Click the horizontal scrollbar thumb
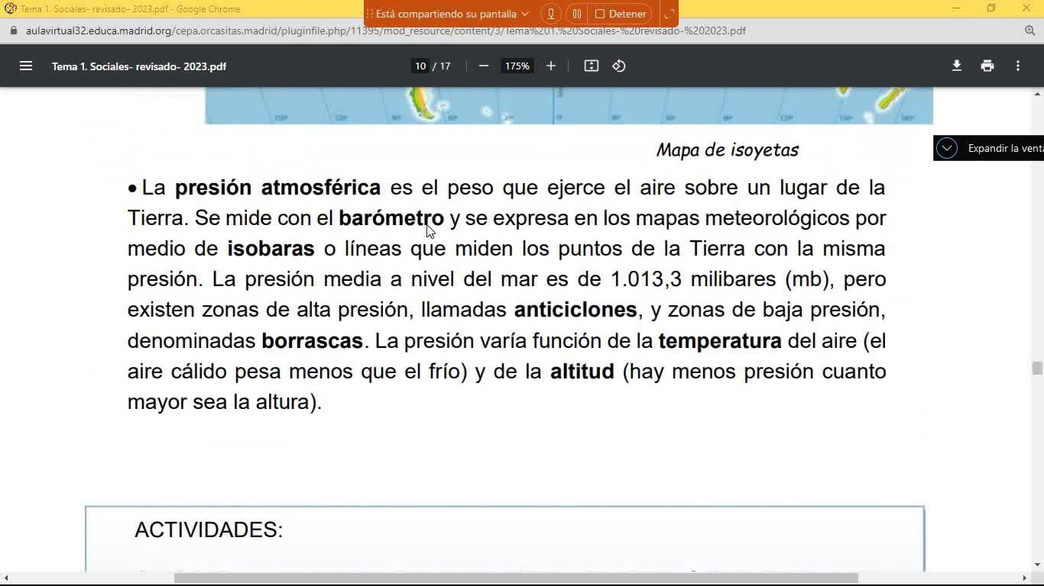1044x586 pixels. click(x=516, y=578)
